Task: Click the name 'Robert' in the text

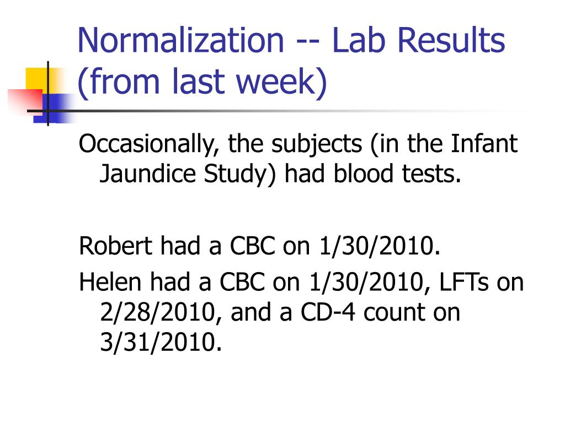Action: (115, 246)
